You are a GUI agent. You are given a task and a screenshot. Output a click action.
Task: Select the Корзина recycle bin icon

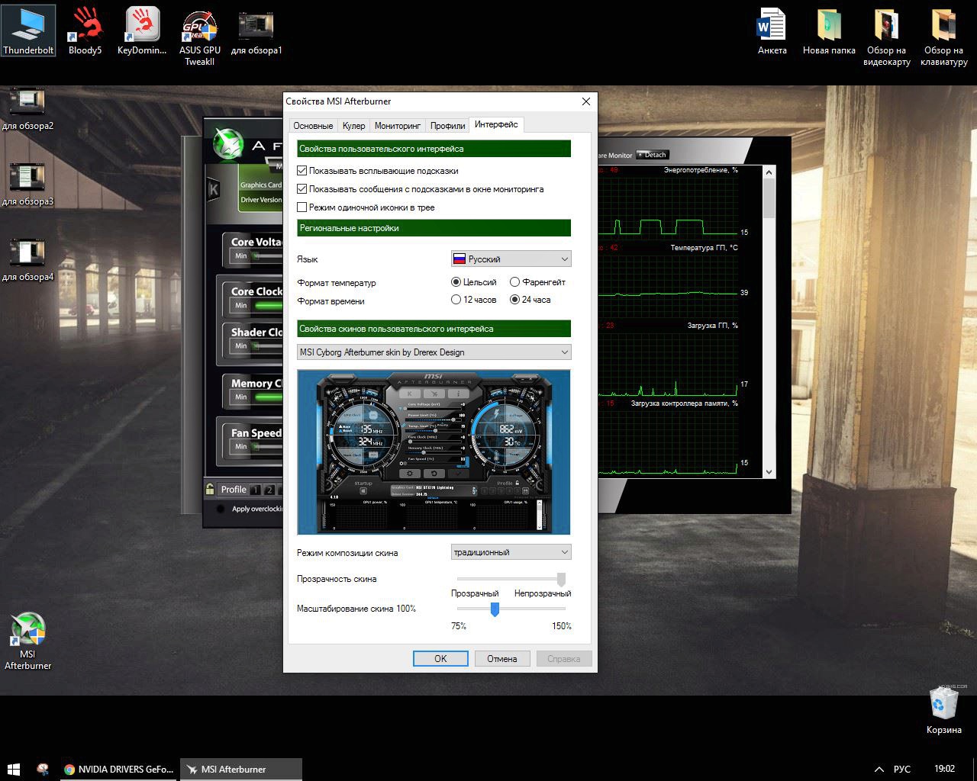pyautogui.click(x=944, y=710)
